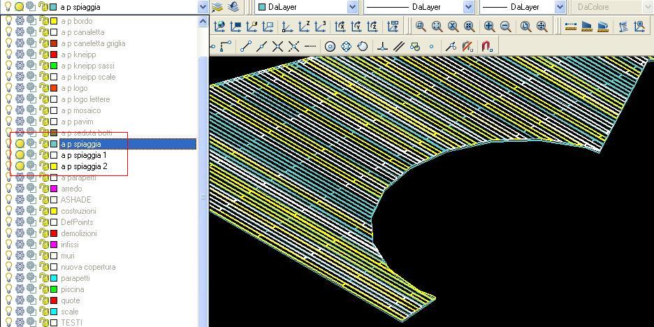654x327 pixels.
Task: Click the Zoom Extents icon
Action: pyautogui.click(x=542, y=27)
